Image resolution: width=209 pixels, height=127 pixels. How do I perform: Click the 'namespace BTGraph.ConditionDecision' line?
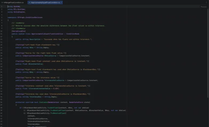point(25,17)
